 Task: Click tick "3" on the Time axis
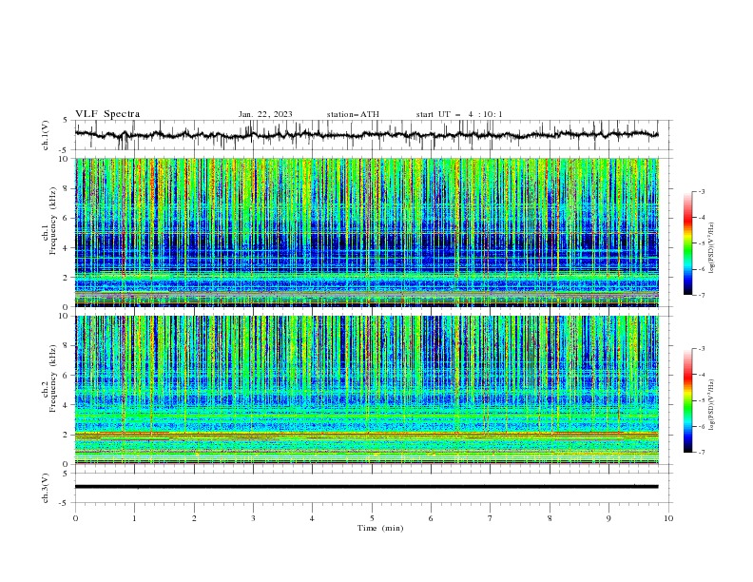coord(253,518)
